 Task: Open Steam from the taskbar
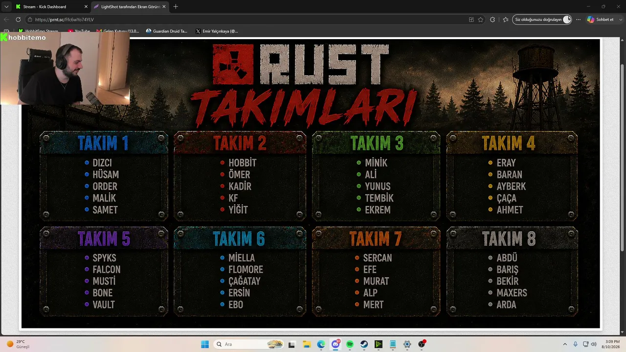(x=364, y=344)
